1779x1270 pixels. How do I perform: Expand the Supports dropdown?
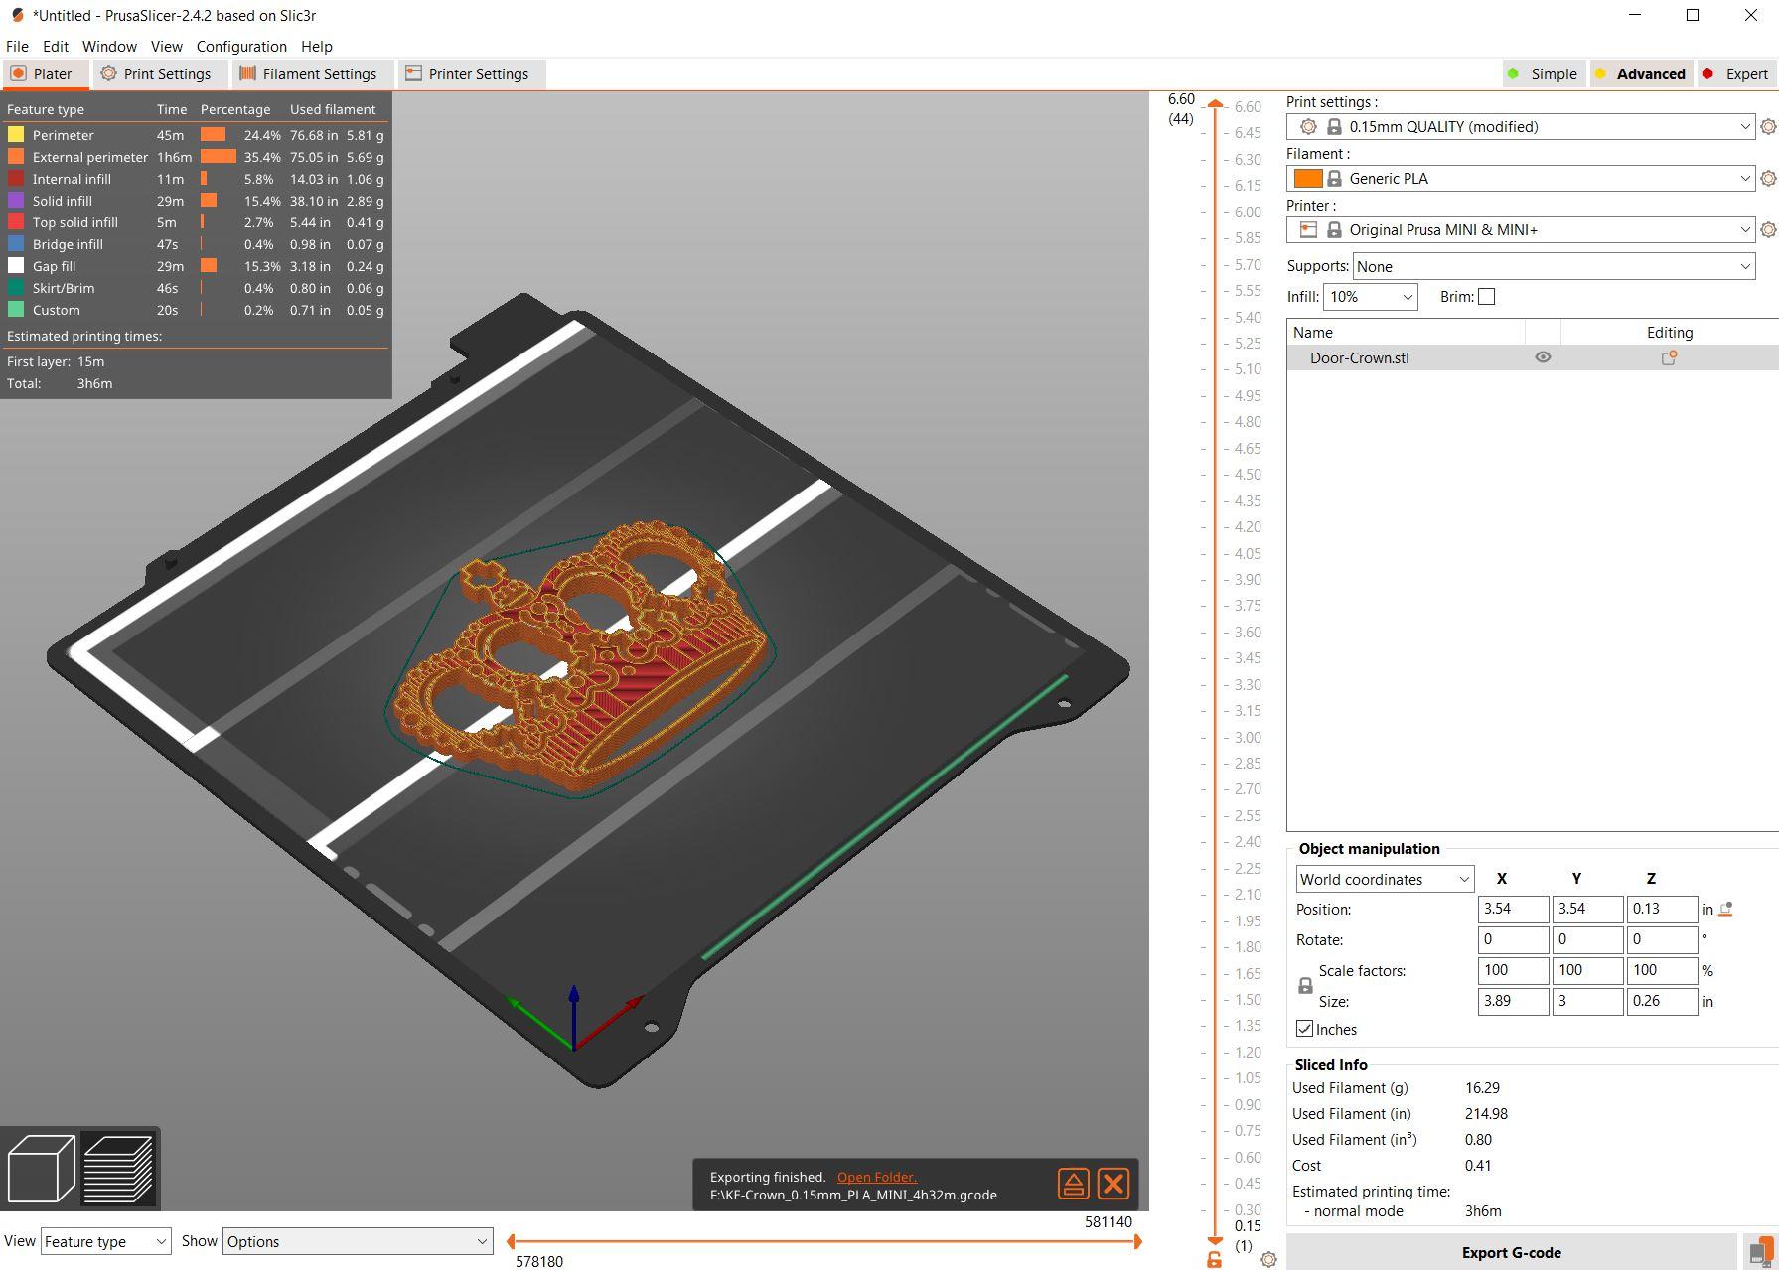click(1554, 266)
